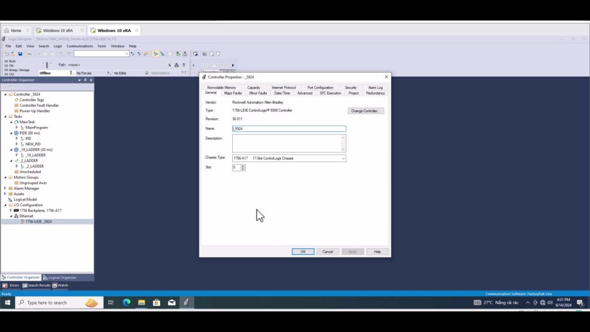Click the Logix Designer taskbar icon
Screen dimensions: 590x332
click(186, 303)
